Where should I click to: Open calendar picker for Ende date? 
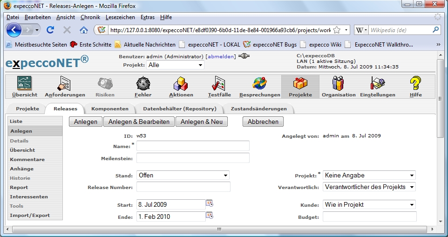click(210, 216)
